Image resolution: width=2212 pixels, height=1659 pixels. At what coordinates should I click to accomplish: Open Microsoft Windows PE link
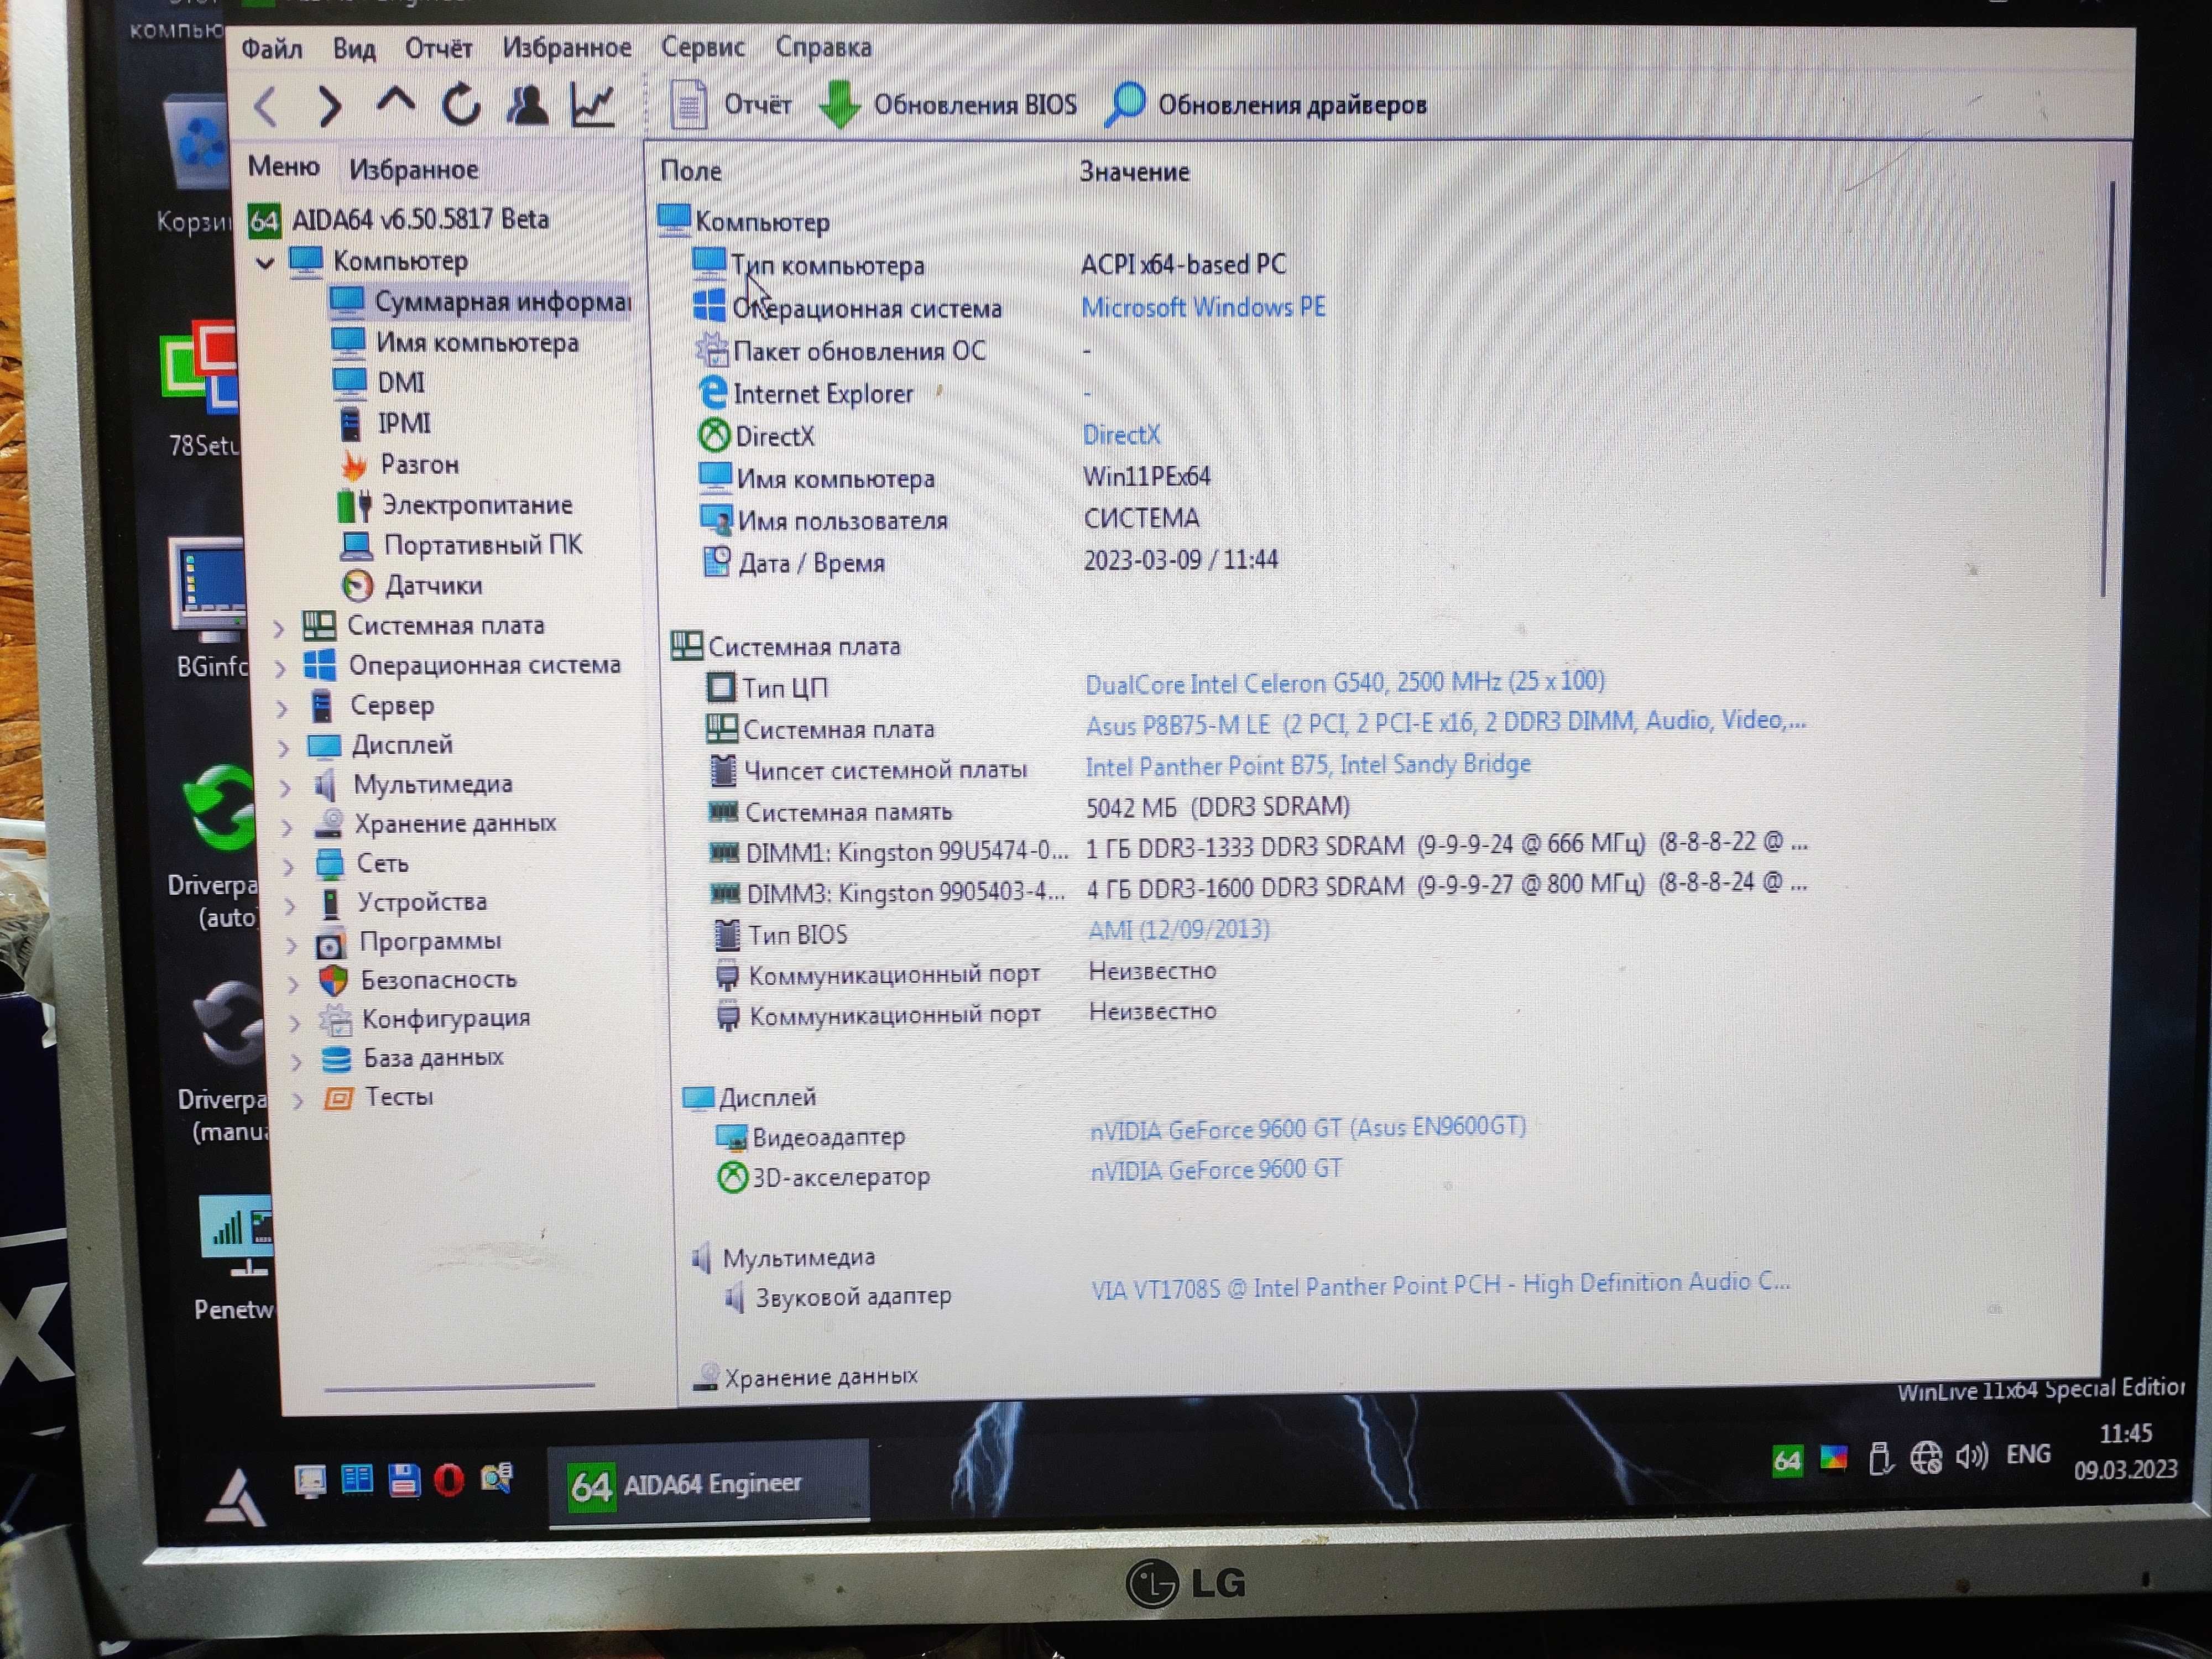pyautogui.click(x=1203, y=307)
